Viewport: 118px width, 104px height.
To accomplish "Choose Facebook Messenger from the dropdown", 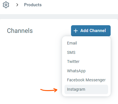I will (x=86, y=80).
